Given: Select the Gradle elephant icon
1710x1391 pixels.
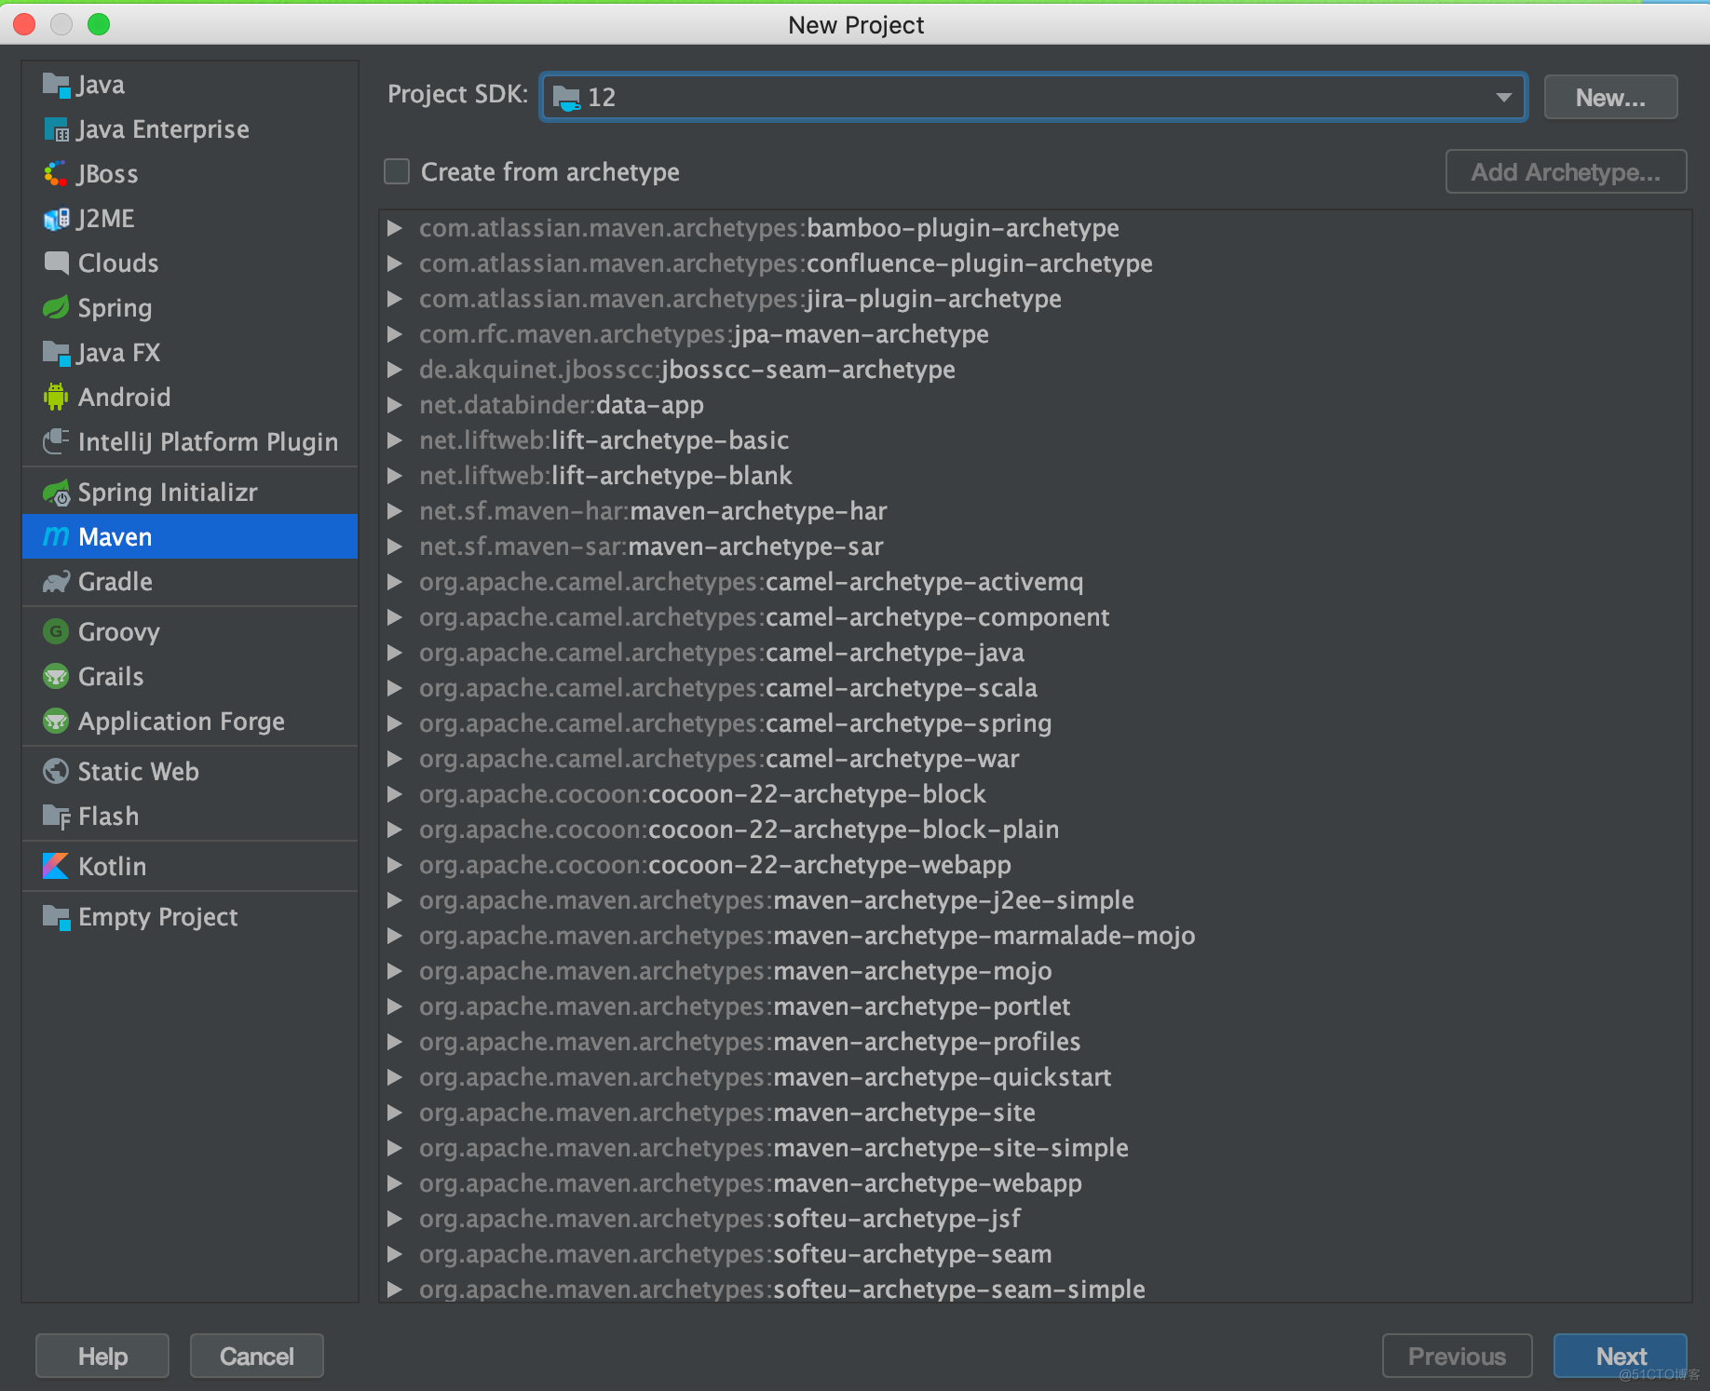Looking at the screenshot, I should (56, 582).
